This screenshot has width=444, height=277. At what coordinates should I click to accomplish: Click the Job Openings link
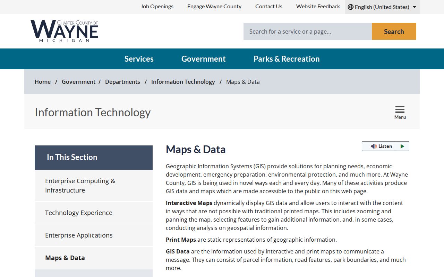pyautogui.click(x=157, y=7)
